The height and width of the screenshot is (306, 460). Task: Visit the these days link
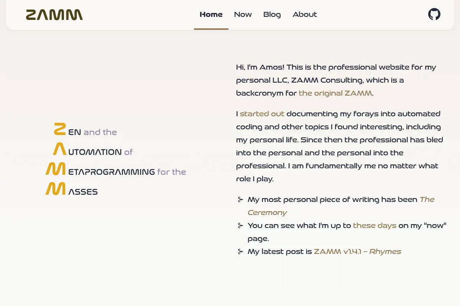375,225
